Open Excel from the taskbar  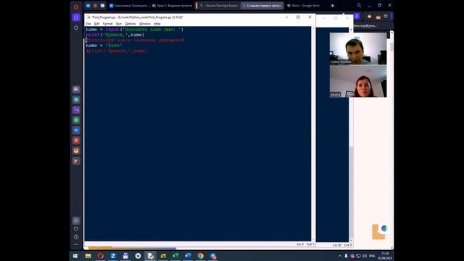(175, 256)
